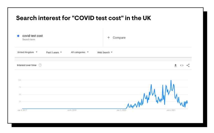Click the Interest over time heading
This screenshot has width=214, height=133.
pyautogui.click(x=26, y=65)
